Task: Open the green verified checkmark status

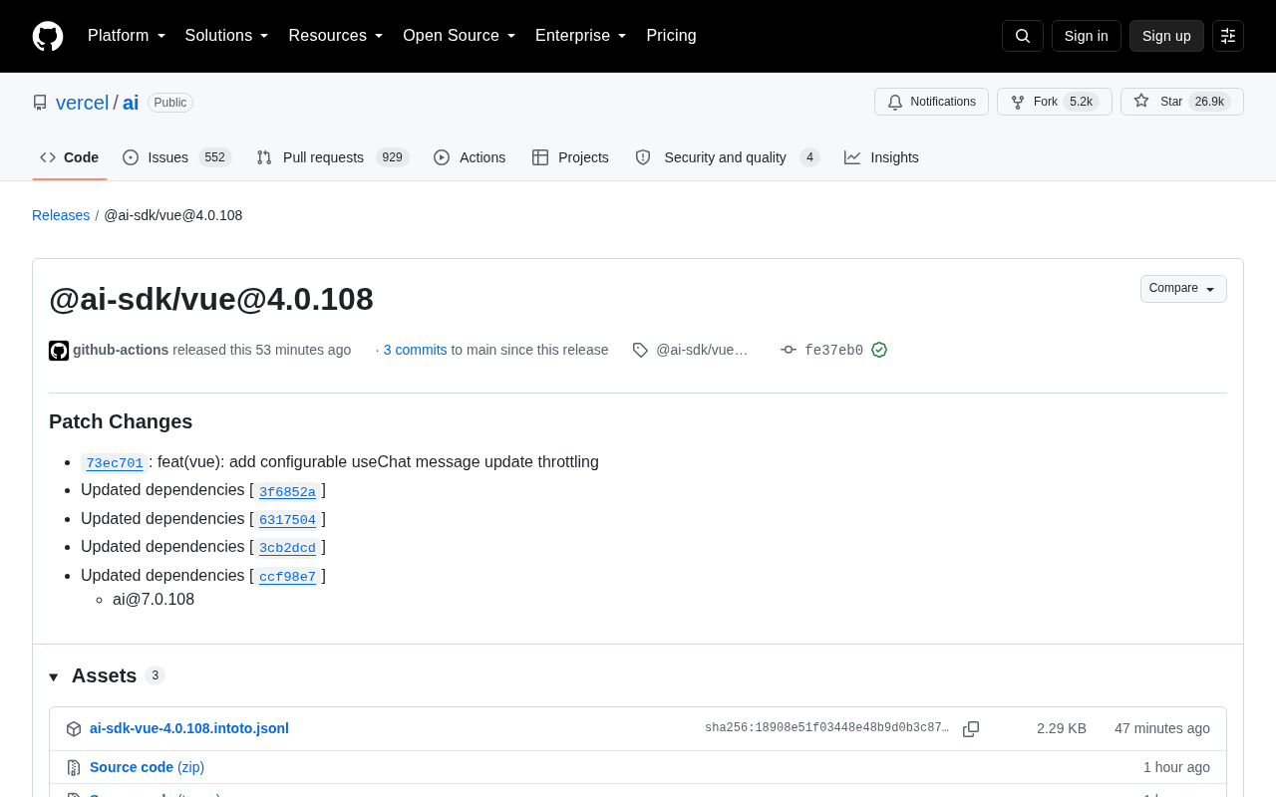Action: [879, 350]
